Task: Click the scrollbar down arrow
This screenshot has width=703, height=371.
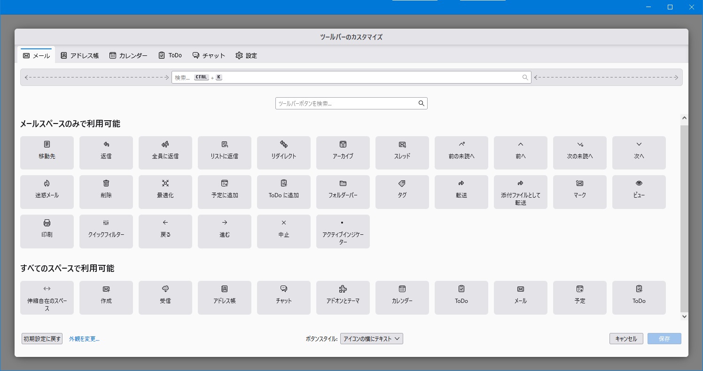Action: (684, 317)
